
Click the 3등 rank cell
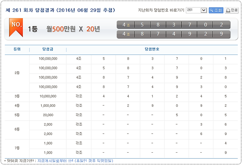(x=17, y=96)
